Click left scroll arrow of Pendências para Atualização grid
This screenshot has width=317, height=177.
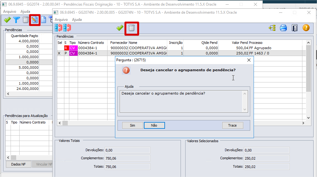click(x=8, y=157)
